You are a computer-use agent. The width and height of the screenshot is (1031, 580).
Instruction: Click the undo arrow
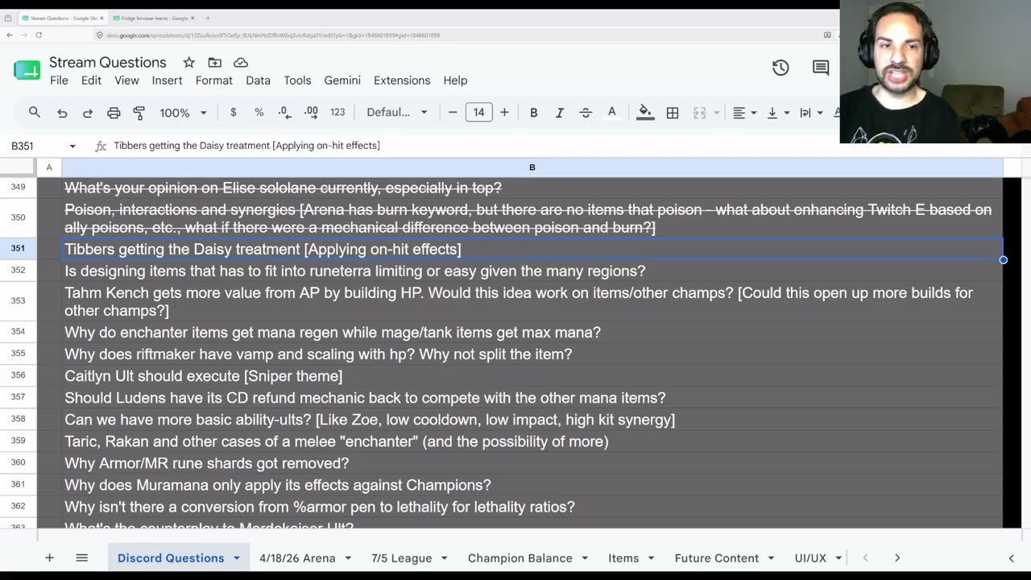[x=62, y=113]
